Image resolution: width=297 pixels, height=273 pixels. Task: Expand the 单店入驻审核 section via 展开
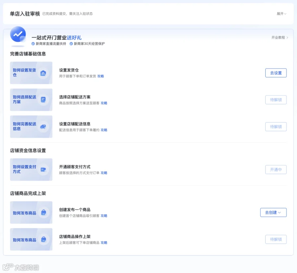pos(281,14)
